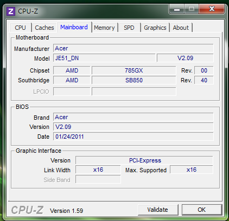229x221 pixels.
Task: Click the southbridge SB850 value
Action: (134, 80)
